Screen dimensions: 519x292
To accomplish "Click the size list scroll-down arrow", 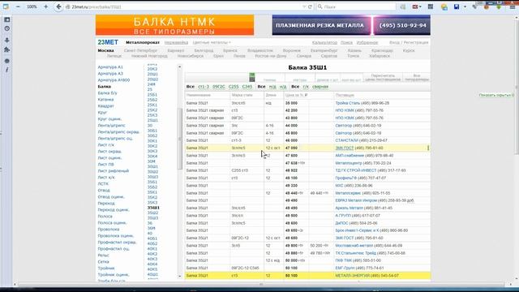I will tap(180, 276).
